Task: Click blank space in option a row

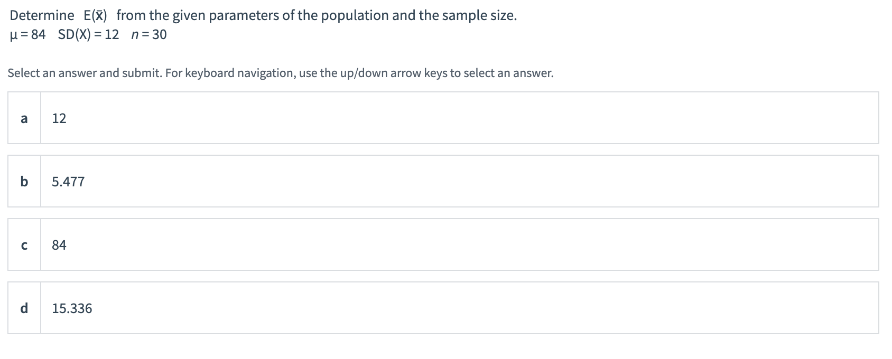Action: point(459,118)
